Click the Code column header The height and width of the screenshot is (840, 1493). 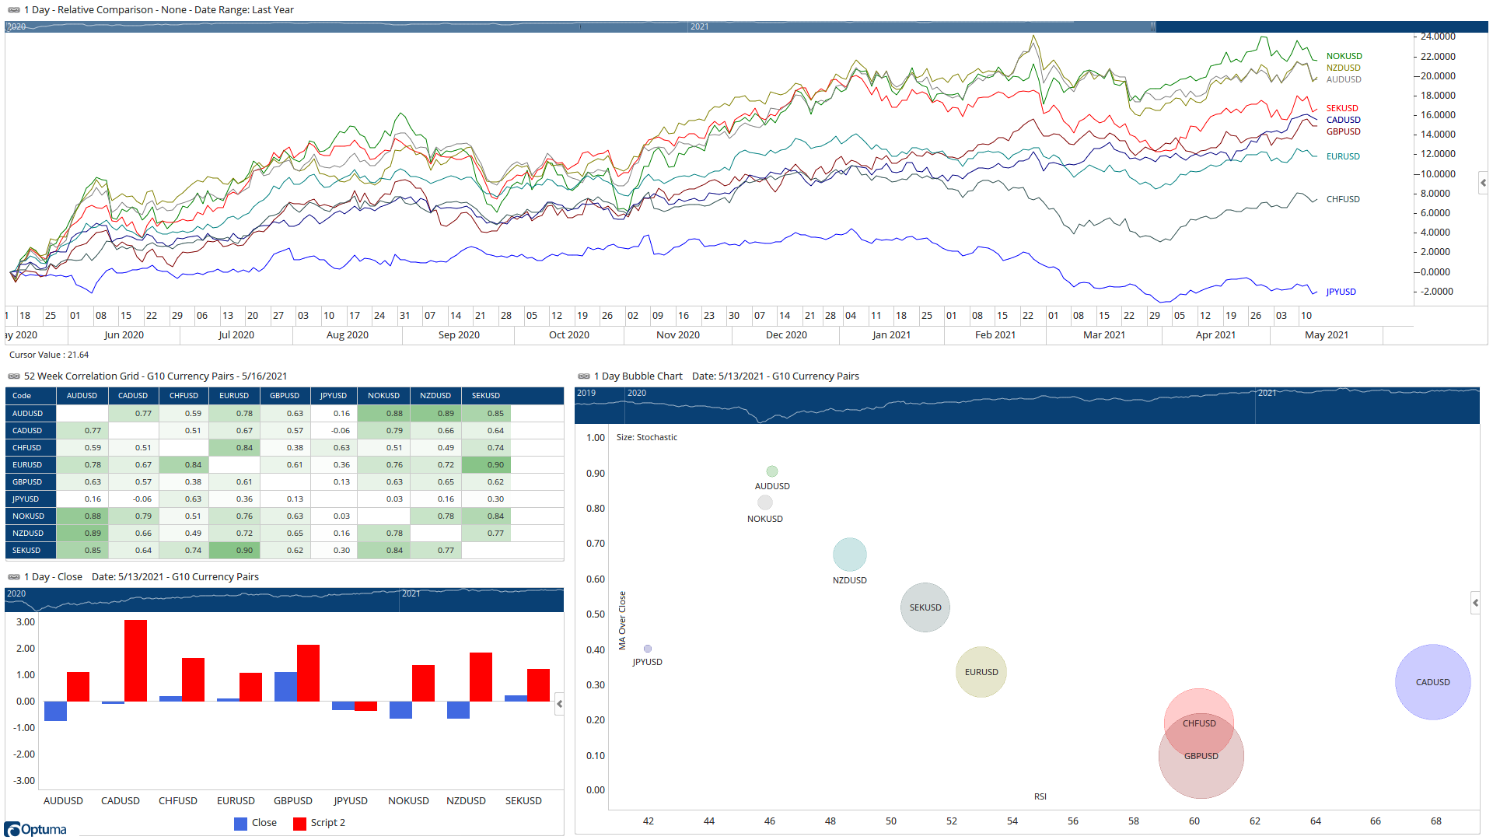[x=22, y=396]
